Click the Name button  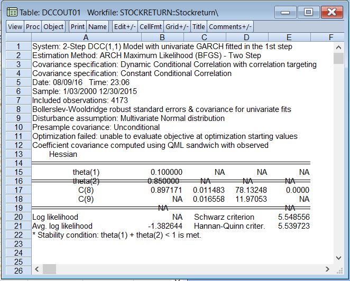[97, 26]
